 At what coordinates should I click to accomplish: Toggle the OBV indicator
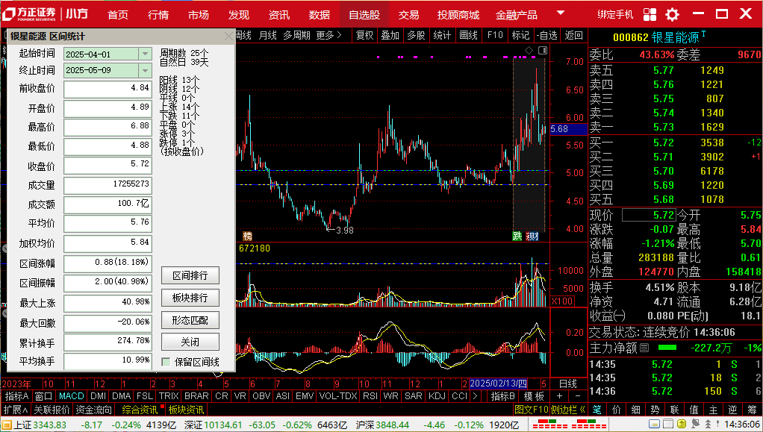pyautogui.click(x=261, y=396)
